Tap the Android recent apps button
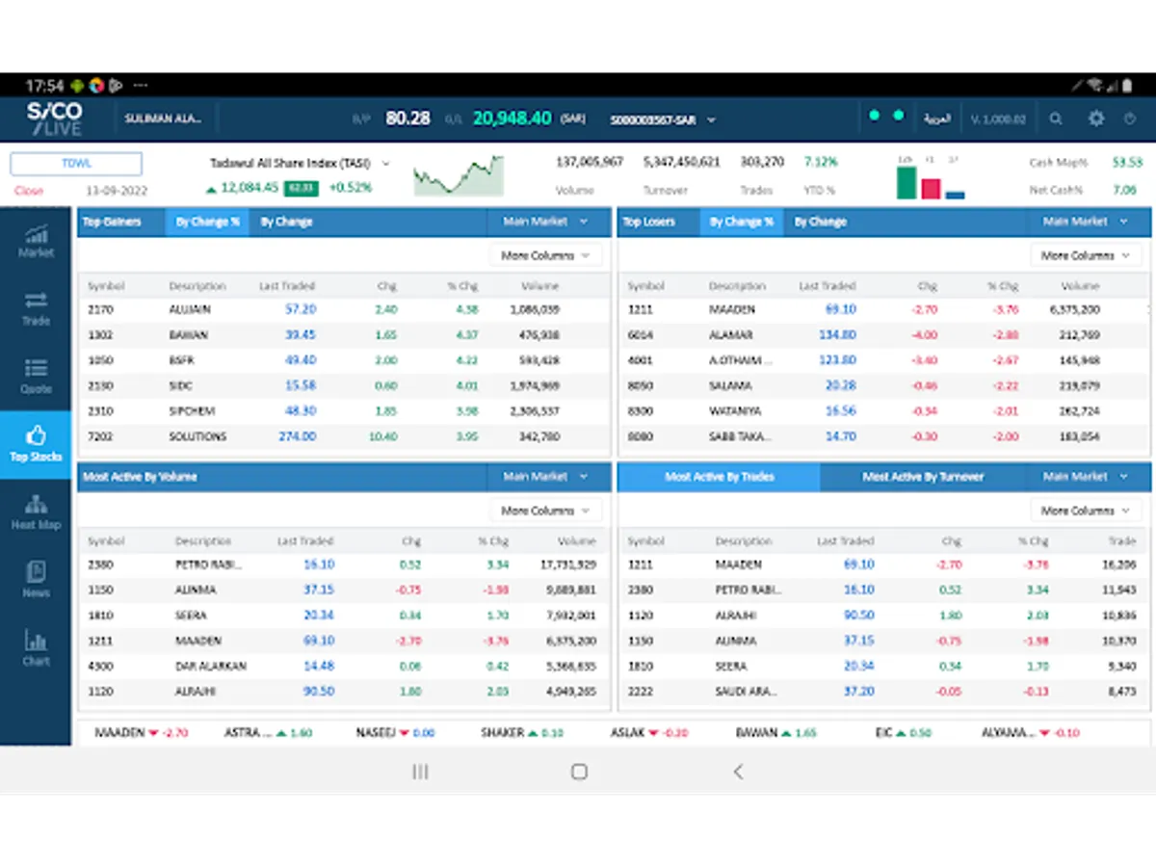 click(x=420, y=772)
